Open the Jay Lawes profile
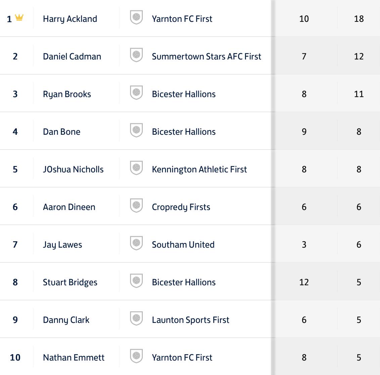Viewport: 380px width, 375px height. [62, 245]
